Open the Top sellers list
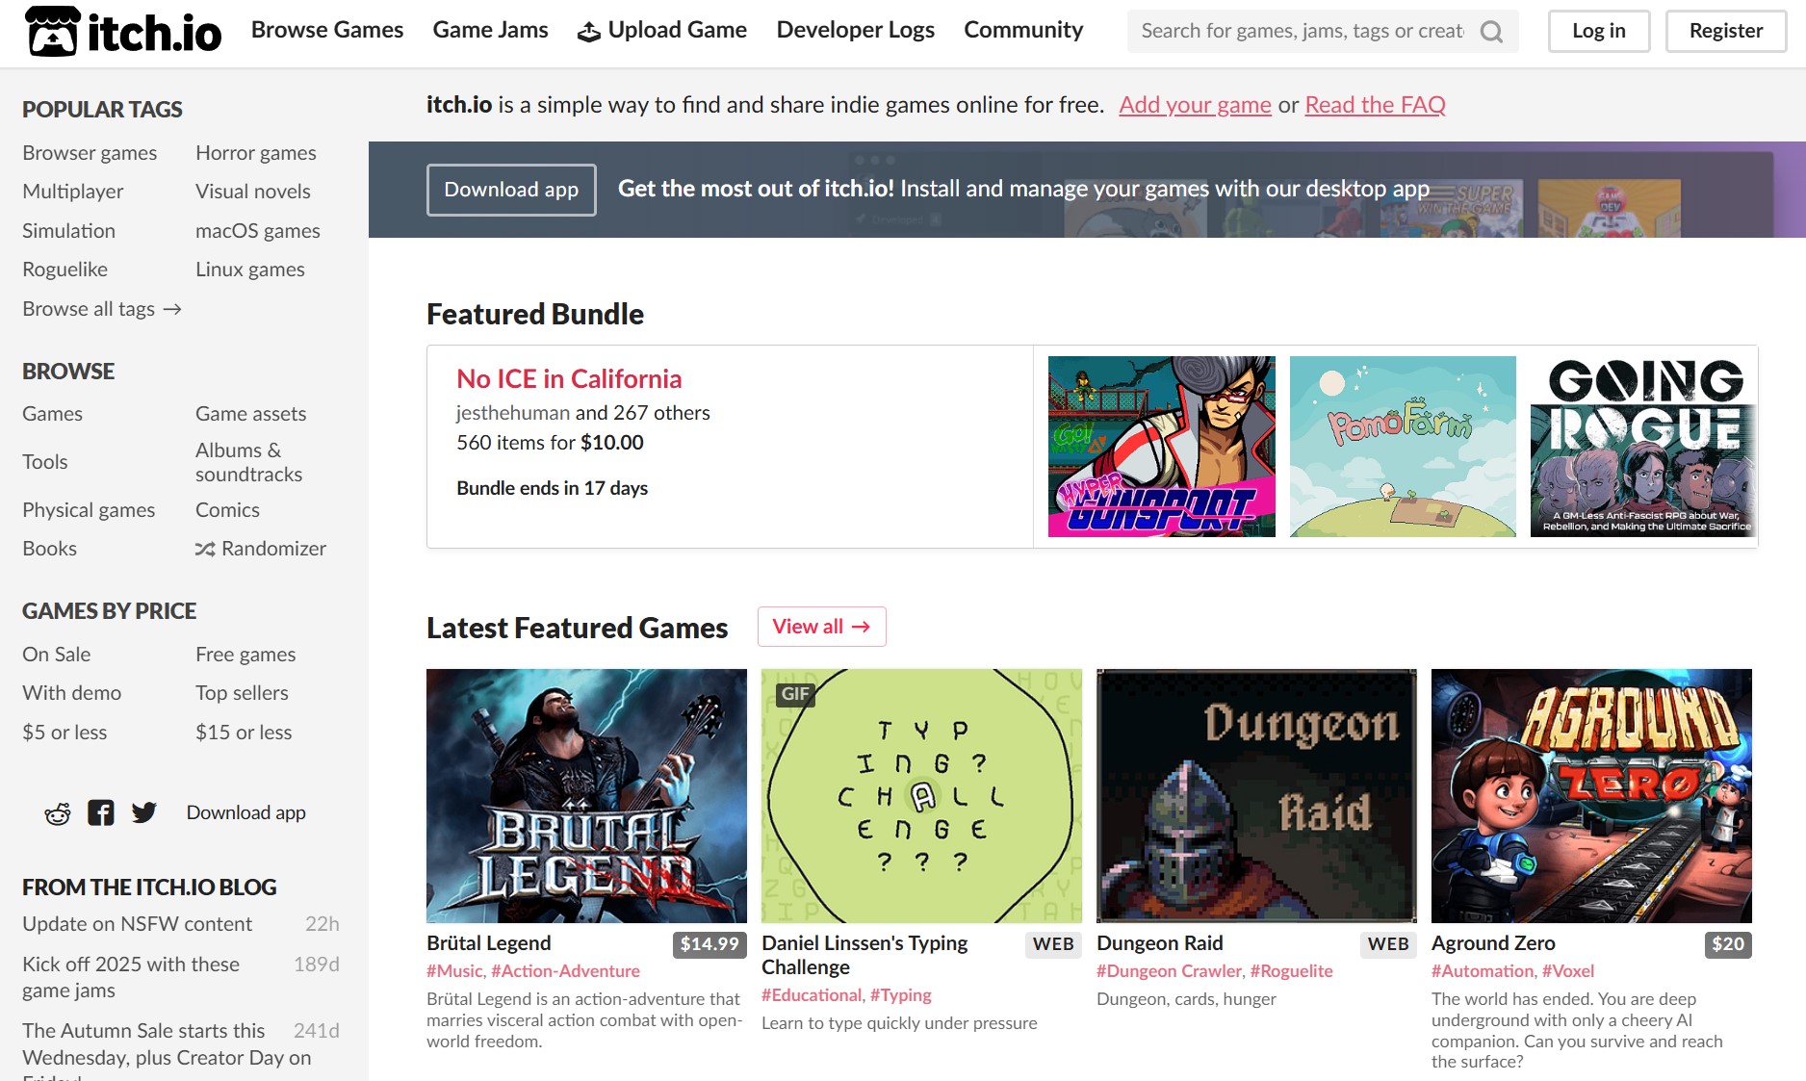Viewport: 1806px width, 1081px height. point(242,693)
